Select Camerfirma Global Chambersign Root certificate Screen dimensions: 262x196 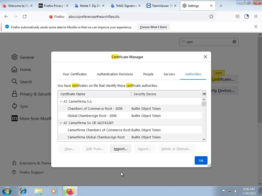130,137
